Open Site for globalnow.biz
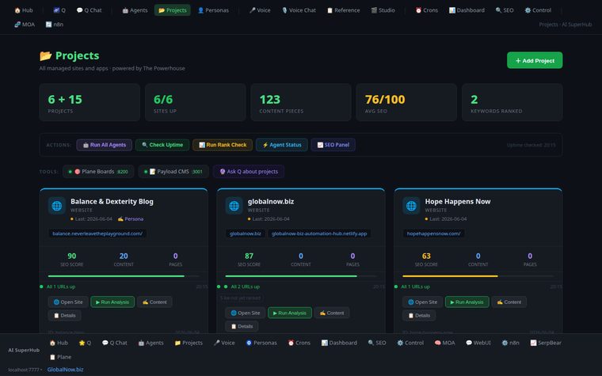The width and height of the screenshot is (602, 376). (x=246, y=313)
